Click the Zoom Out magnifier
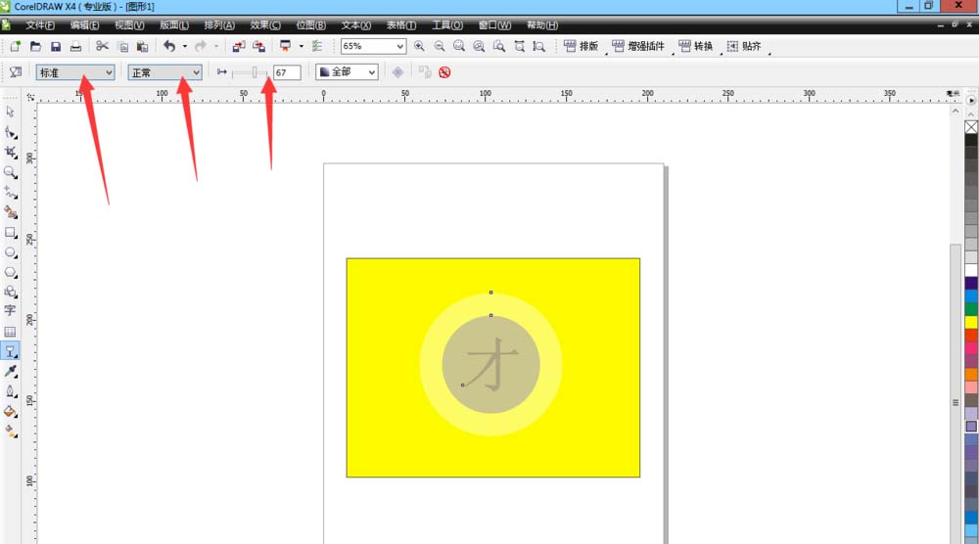Screen dimensions: 979x544 click(x=440, y=46)
